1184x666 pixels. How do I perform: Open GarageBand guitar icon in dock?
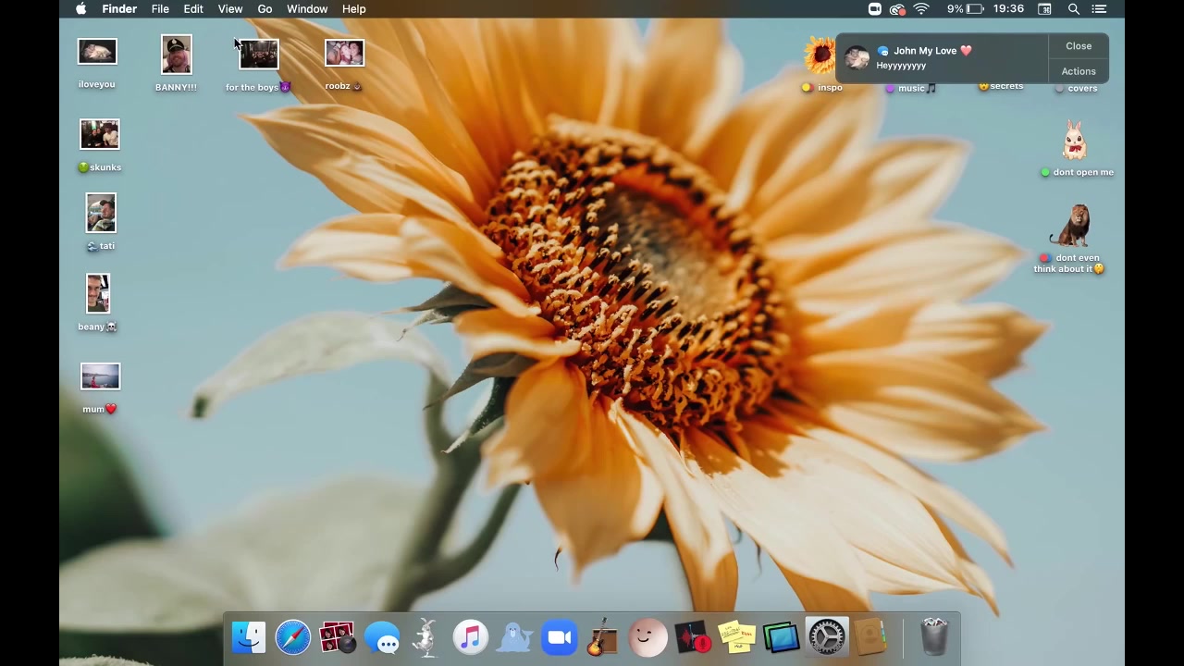pos(603,637)
